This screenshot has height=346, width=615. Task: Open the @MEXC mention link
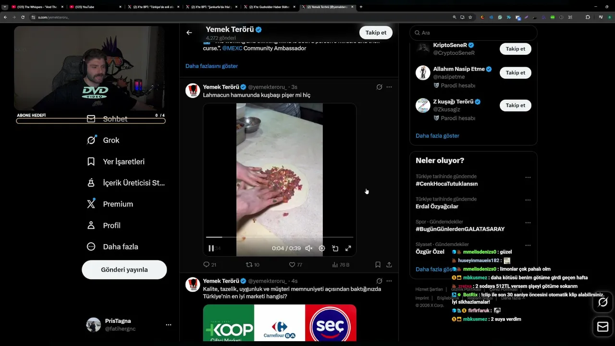[x=232, y=48]
